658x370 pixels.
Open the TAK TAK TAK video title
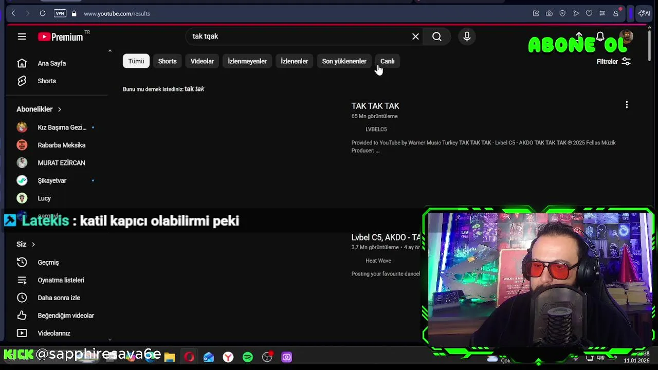point(375,106)
